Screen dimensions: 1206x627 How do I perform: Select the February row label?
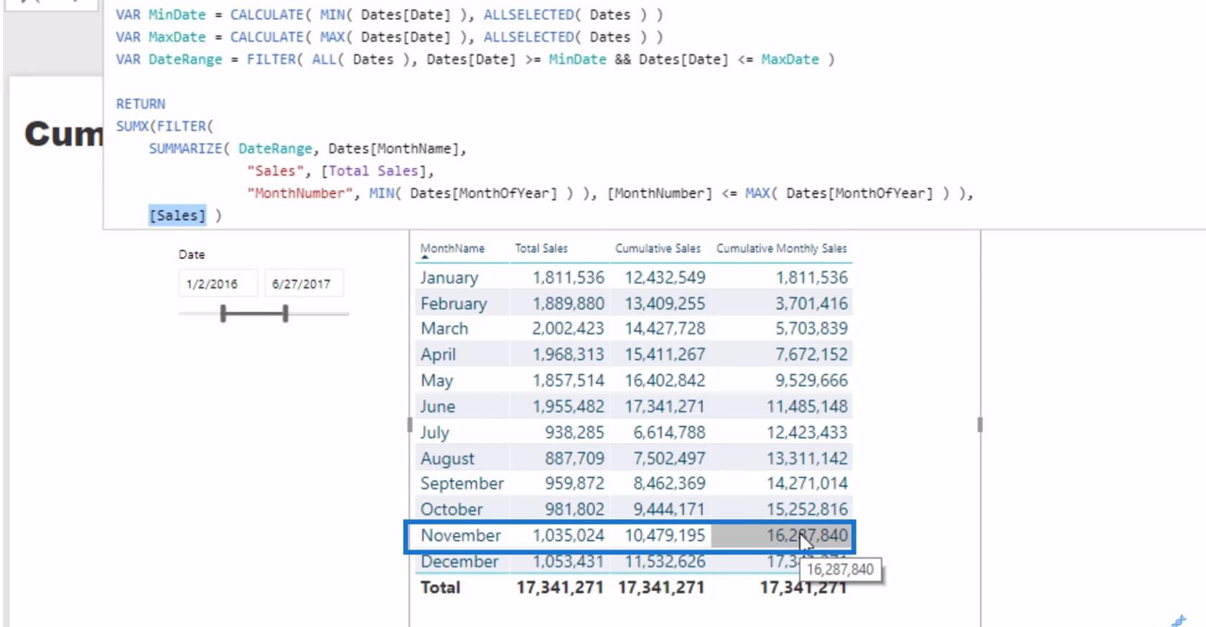[x=454, y=303]
